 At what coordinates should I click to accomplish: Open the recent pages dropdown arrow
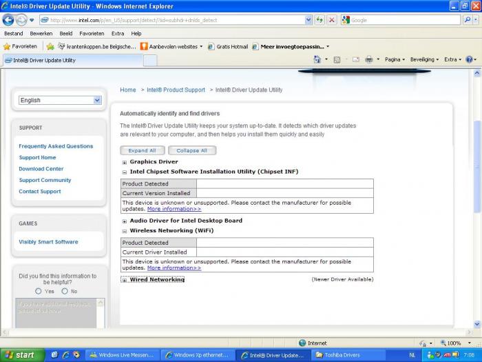point(32,20)
